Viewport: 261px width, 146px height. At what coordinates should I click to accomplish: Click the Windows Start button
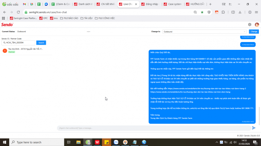[x=4, y=142]
